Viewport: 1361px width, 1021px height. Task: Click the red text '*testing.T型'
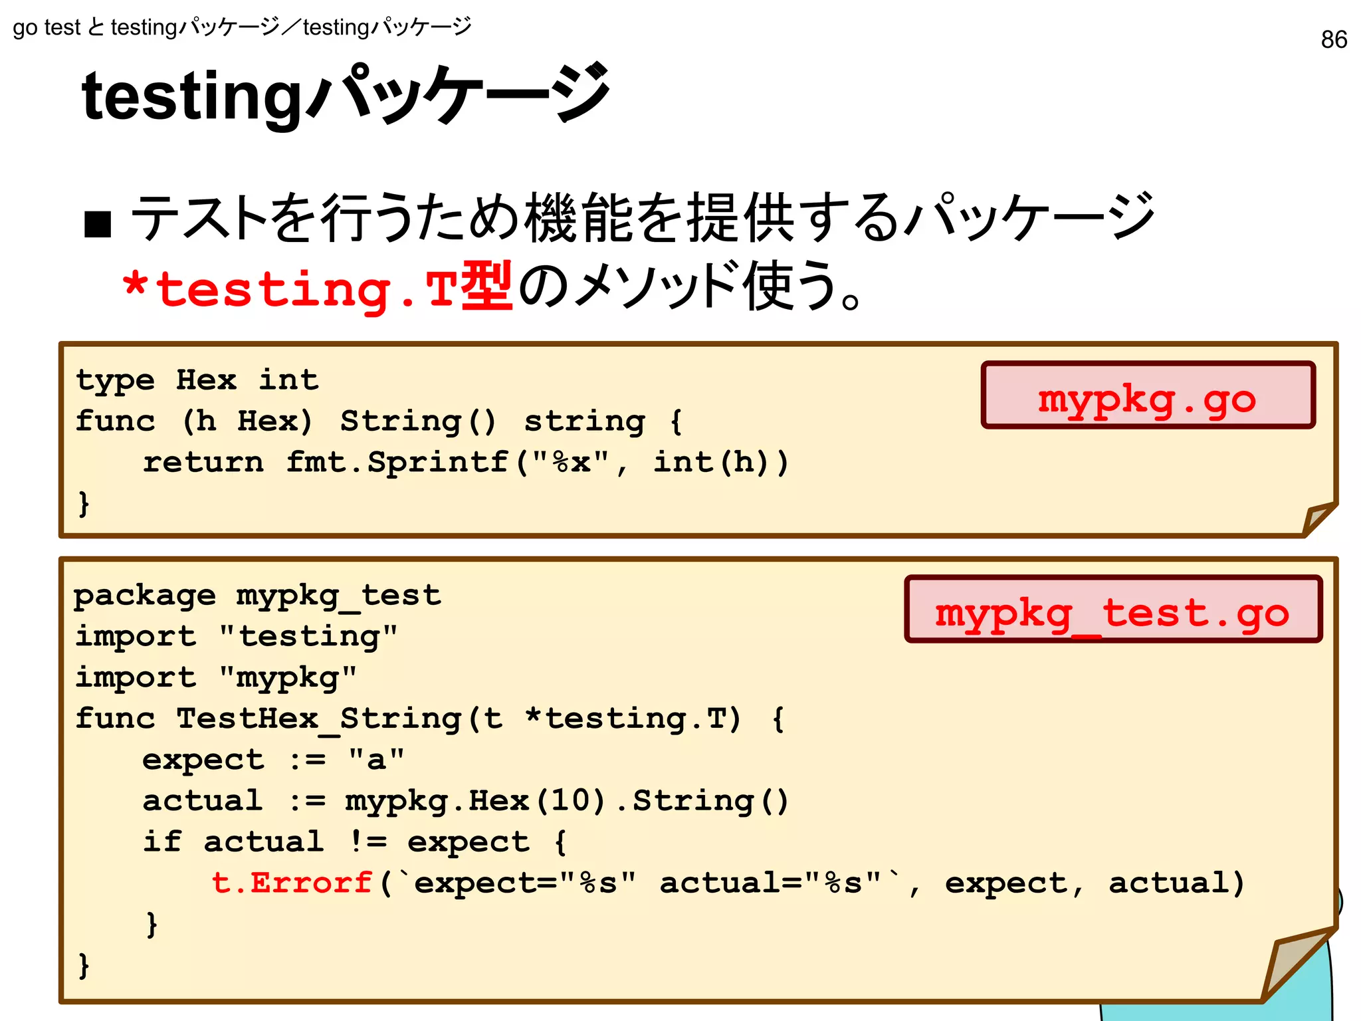[318, 287]
